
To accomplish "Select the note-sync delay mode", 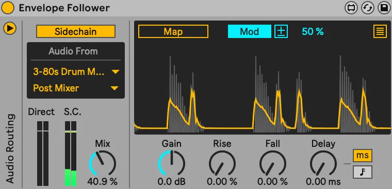I will pyautogui.click(x=363, y=172).
